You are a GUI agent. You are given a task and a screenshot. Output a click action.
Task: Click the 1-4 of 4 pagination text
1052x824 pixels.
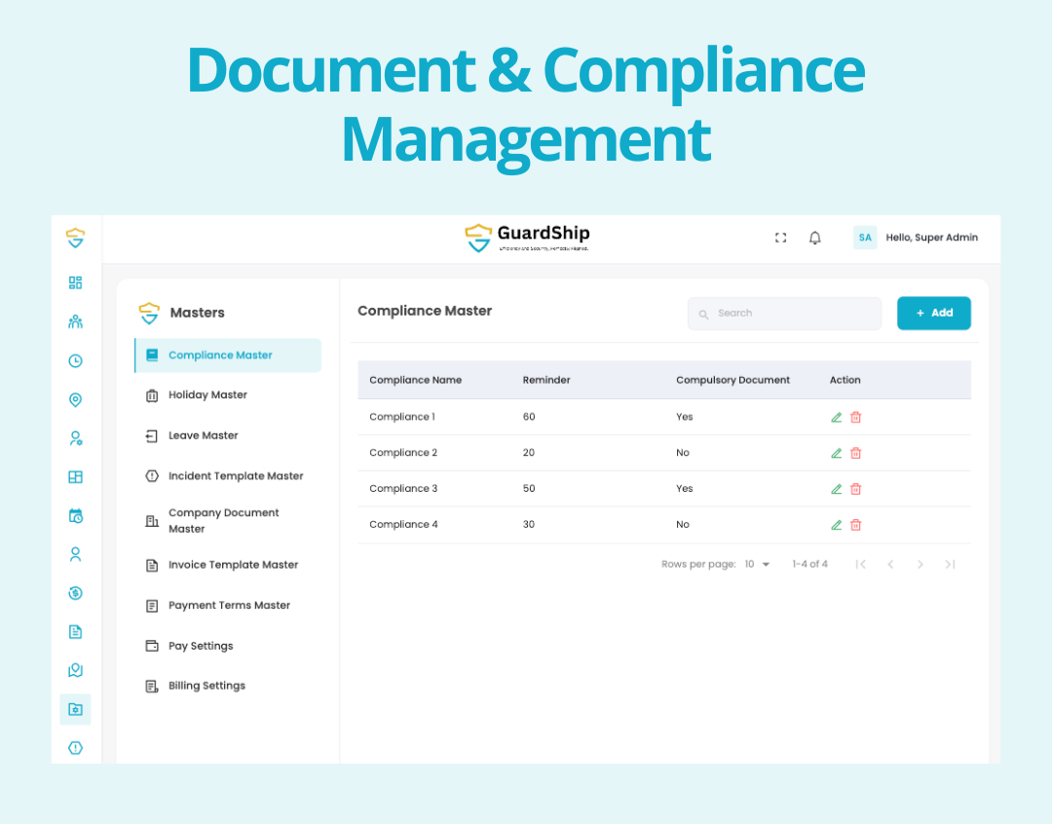point(809,564)
